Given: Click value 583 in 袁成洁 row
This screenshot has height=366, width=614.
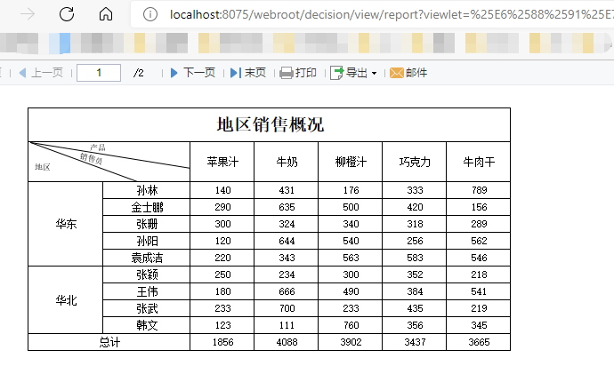Looking at the screenshot, I should (x=415, y=258).
